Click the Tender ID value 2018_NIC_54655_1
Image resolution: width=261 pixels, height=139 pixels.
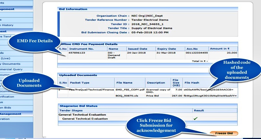click(x=147, y=24)
